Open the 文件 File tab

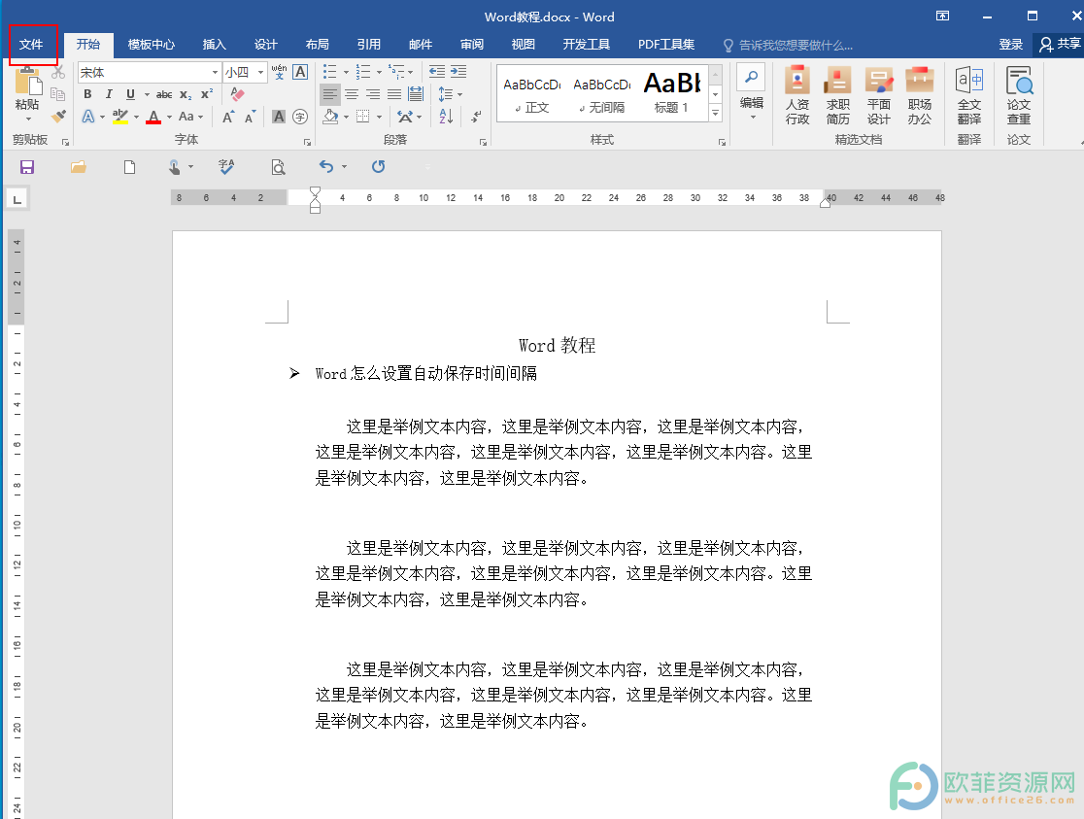(x=31, y=45)
